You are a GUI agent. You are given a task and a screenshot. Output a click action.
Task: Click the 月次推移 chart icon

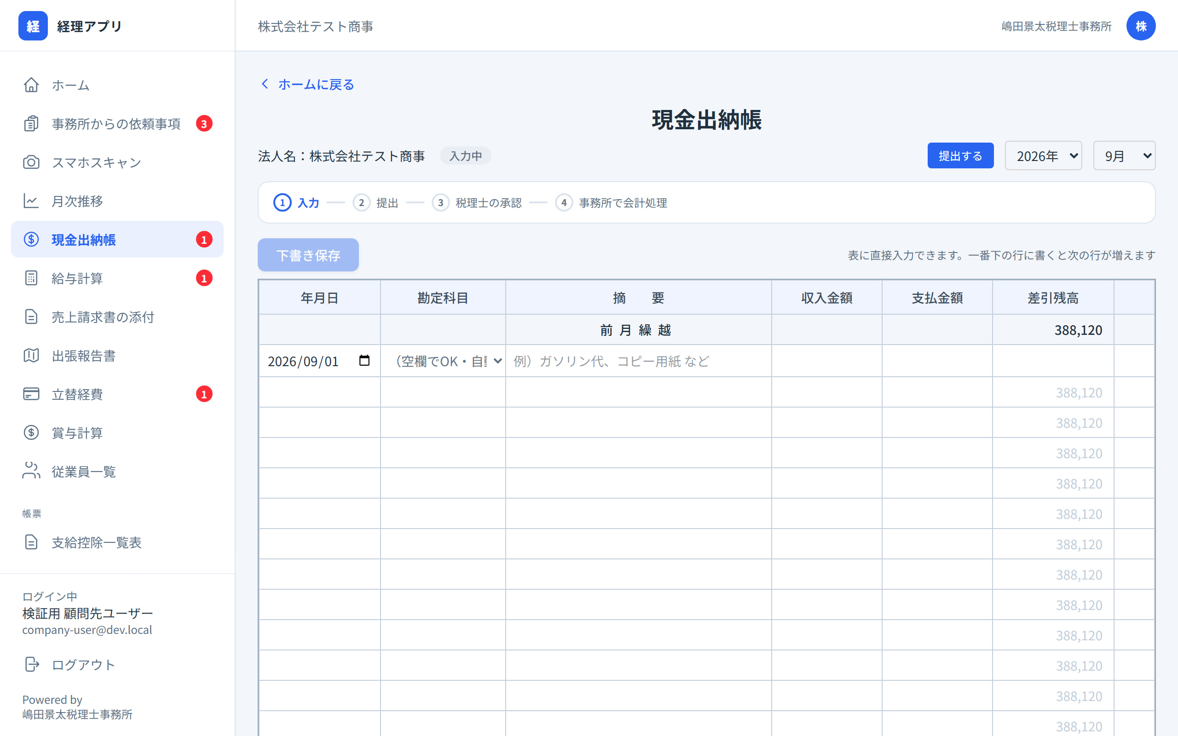(x=31, y=201)
